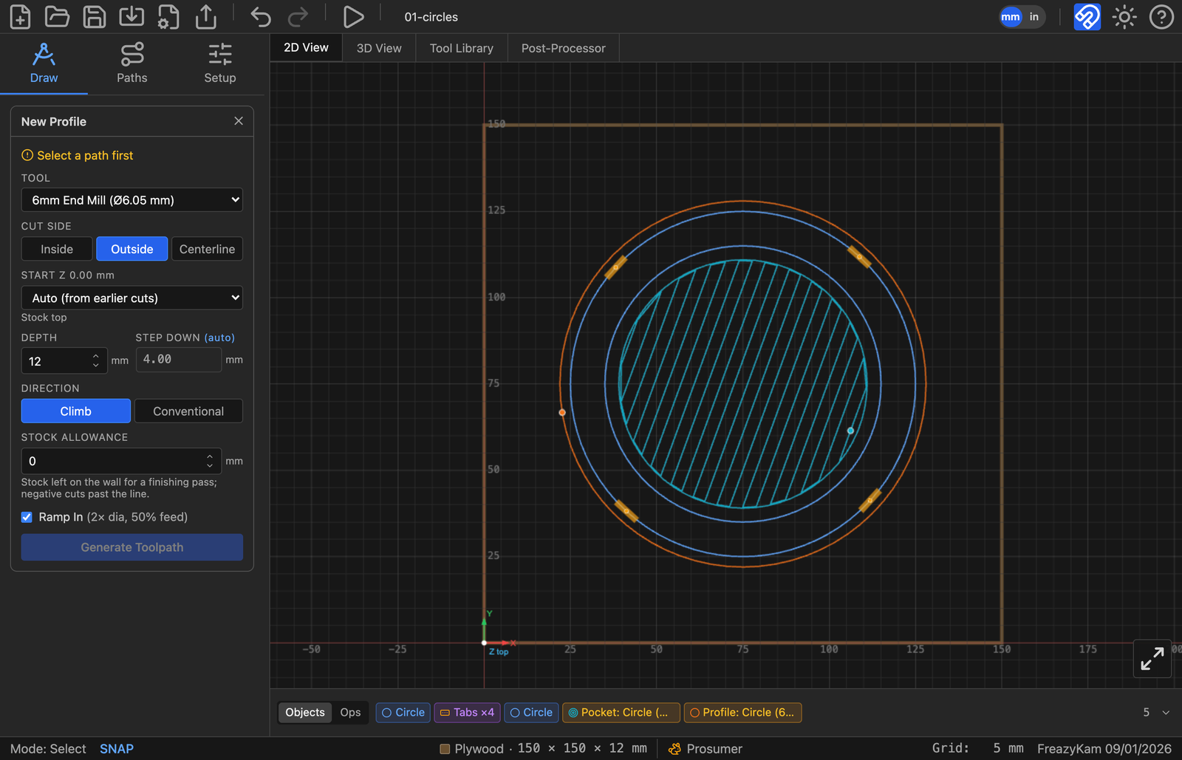Select the first Circle object chip
Image resolution: width=1182 pixels, height=760 pixels.
[x=403, y=712]
